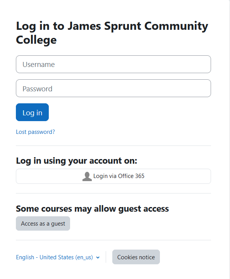Click the divider line above guest access heading
This screenshot has height=279, width=230.
(113, 193)
